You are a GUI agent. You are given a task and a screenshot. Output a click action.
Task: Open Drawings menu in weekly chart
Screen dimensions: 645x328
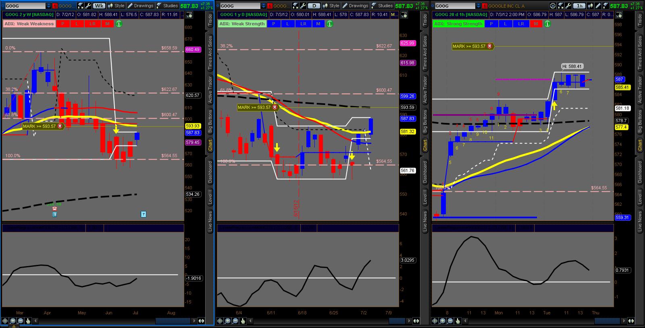tap(140, 6)
